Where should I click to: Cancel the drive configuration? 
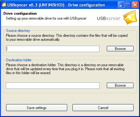[103, 108]
